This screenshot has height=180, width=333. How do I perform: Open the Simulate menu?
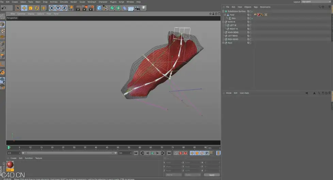point(64,2)
